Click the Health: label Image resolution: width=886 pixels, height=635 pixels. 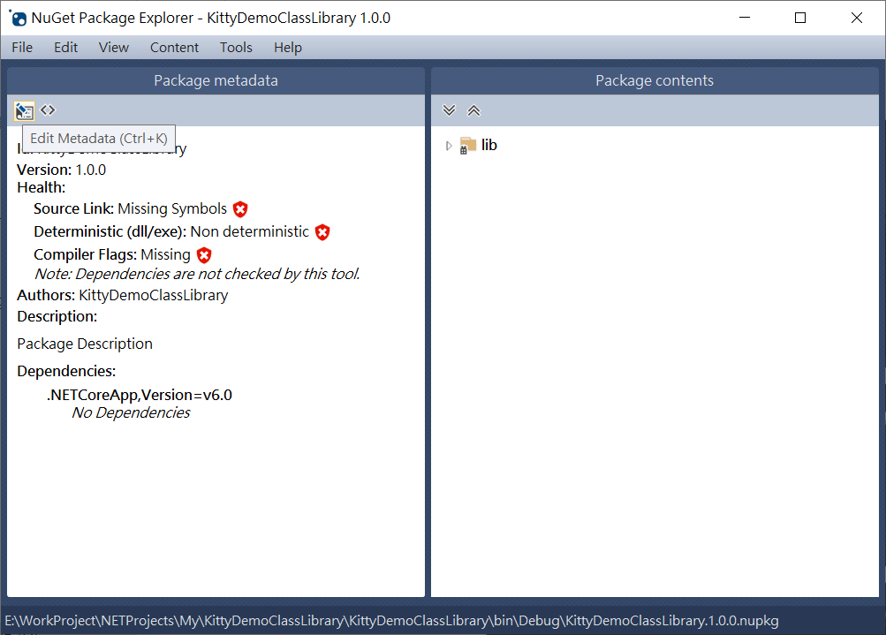point(42,187)
